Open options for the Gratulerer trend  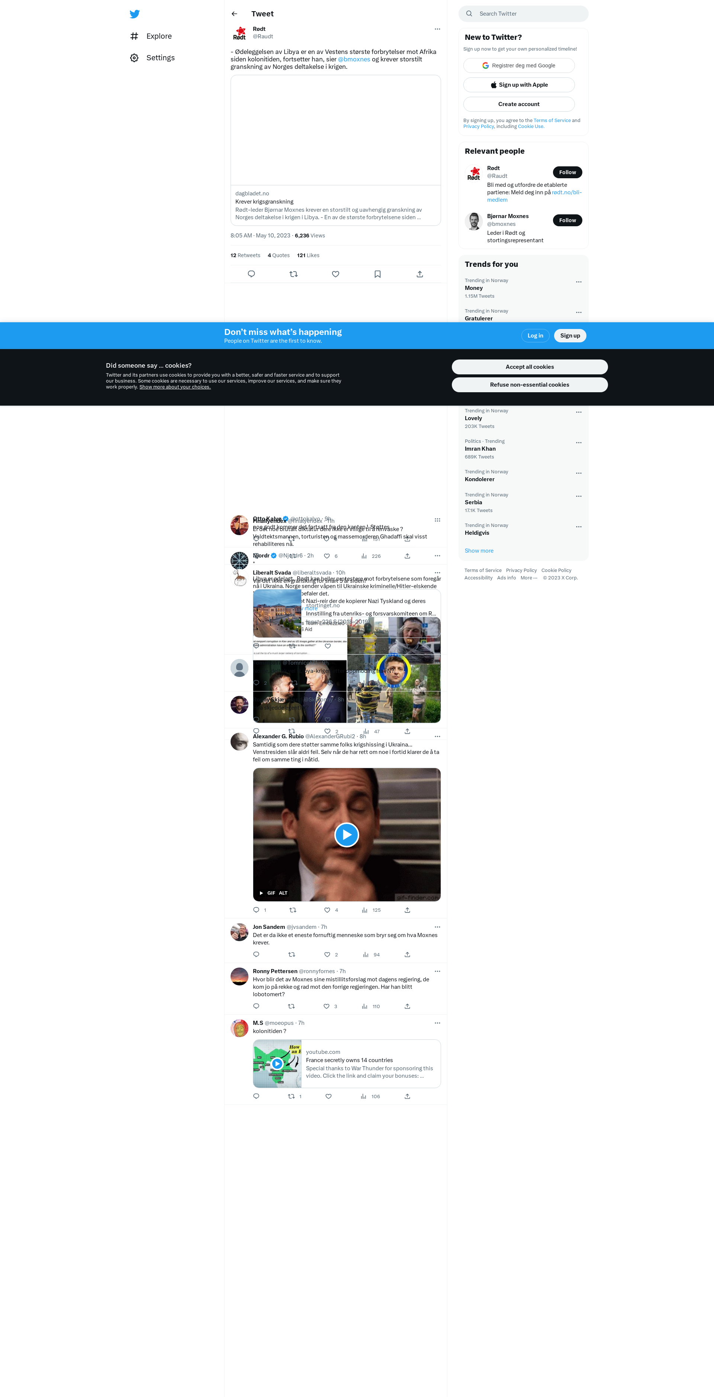click(x=579, y=313)
